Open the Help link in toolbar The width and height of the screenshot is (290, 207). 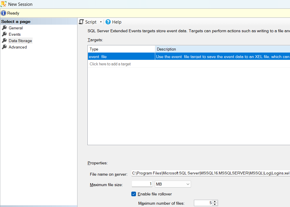(117, 22)
